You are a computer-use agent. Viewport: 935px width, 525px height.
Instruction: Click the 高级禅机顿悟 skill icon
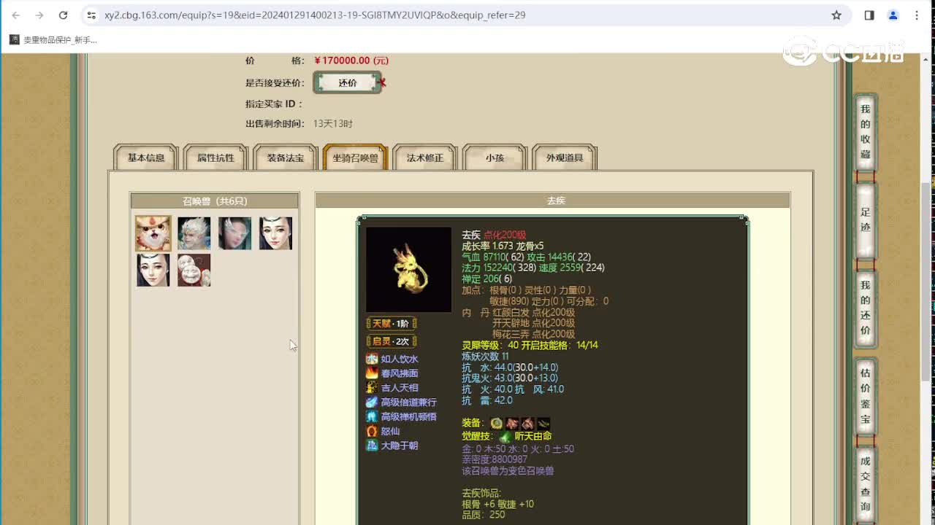point(372,416)
